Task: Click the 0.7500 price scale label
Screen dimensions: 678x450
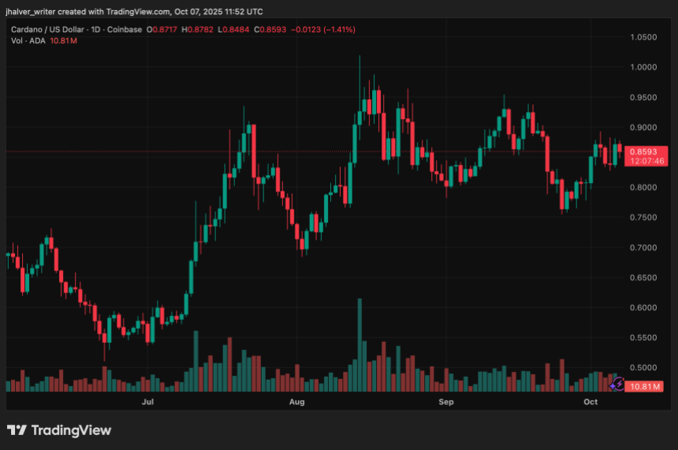Action: (x=643, y=218)
